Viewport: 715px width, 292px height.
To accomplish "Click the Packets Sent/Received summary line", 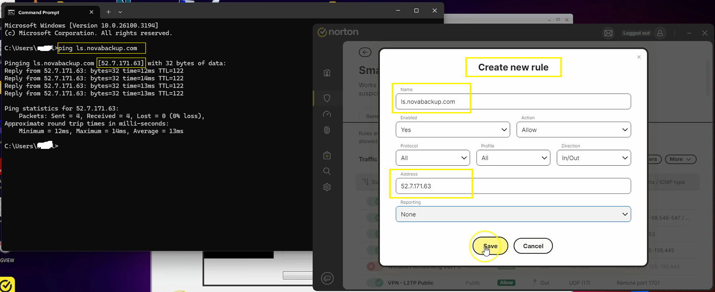I will 112,116.
